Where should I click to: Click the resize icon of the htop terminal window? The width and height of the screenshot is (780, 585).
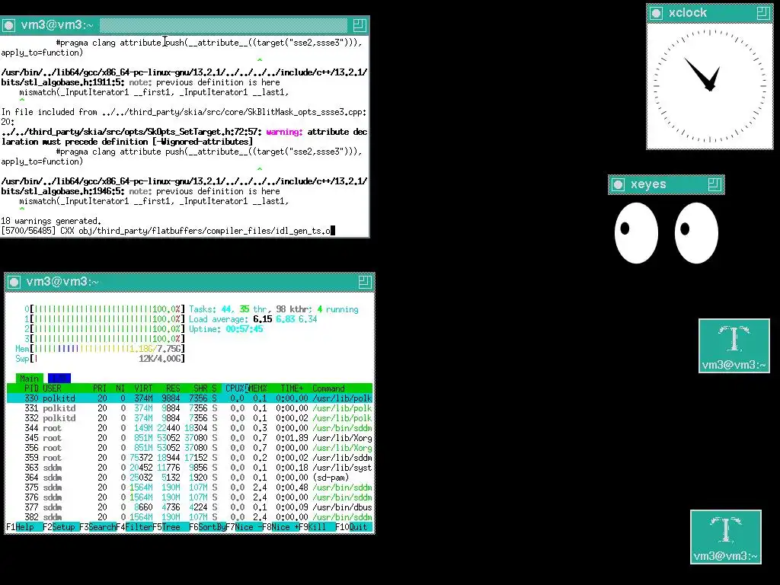(365, 282)
